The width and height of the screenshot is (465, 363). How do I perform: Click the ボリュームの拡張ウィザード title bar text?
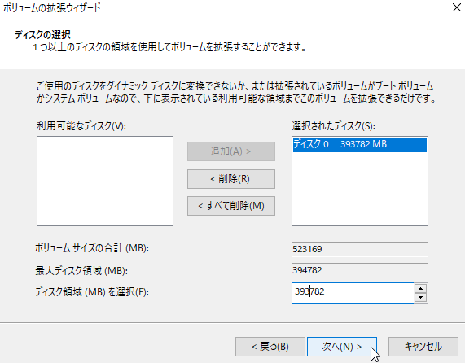pyautogui.click(x=52, y=7)
